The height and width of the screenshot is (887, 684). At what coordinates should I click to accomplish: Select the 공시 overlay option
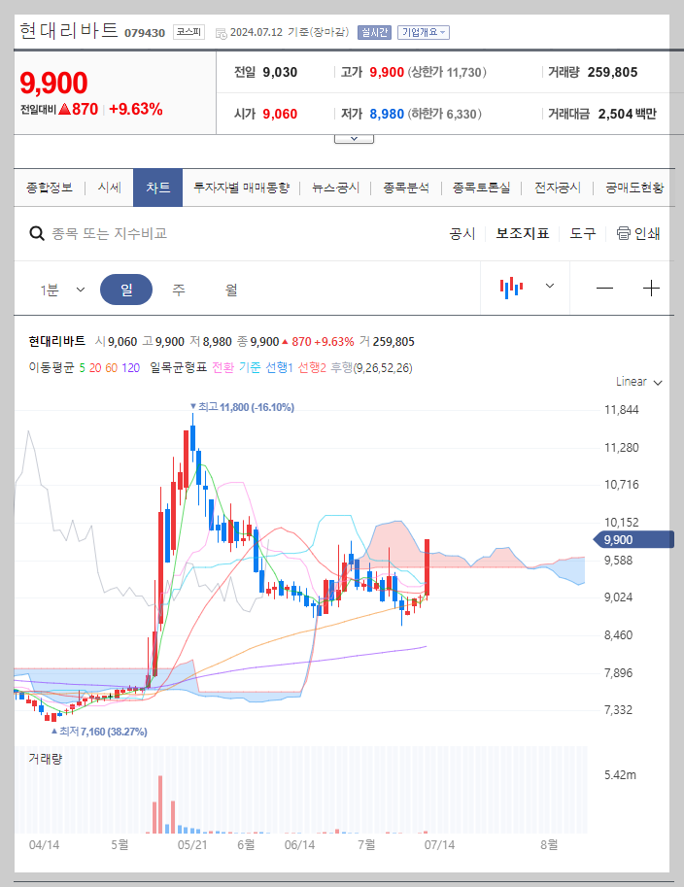point(460,233)
